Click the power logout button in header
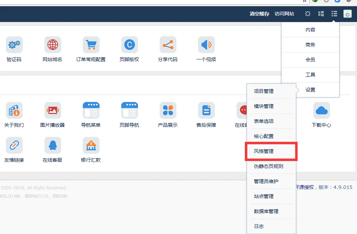Viewport: 357px width, 234px height. [x=347, y=14]
